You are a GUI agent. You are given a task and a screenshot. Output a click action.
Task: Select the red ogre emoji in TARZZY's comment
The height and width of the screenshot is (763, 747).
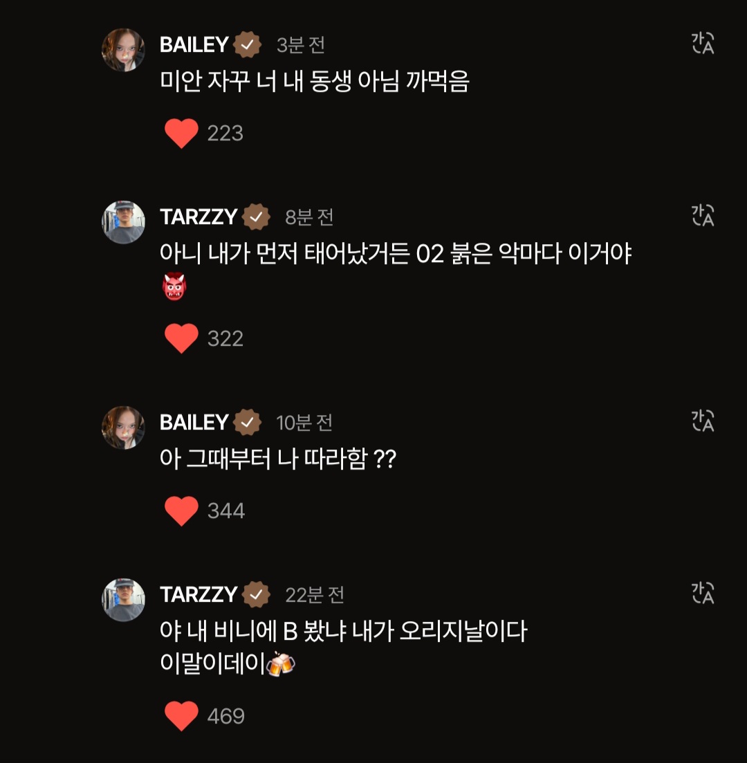pyautogui.click(x=174, y=286)
